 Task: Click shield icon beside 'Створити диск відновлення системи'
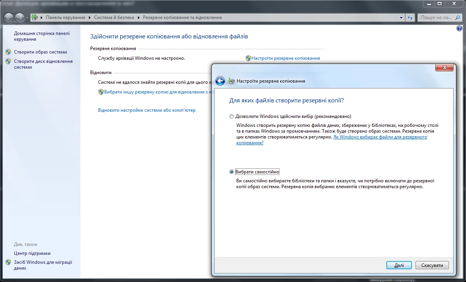tap(8, 61)
